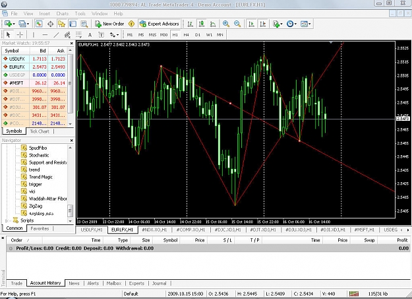Open the Charts menu
The height and width of the screenshot is (299, 412).
pyautogui.click(x=62, y=13)
